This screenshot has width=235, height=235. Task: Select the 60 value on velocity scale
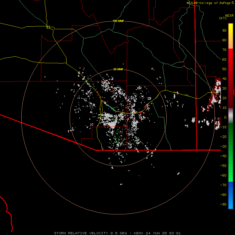[x=224, y=59]
